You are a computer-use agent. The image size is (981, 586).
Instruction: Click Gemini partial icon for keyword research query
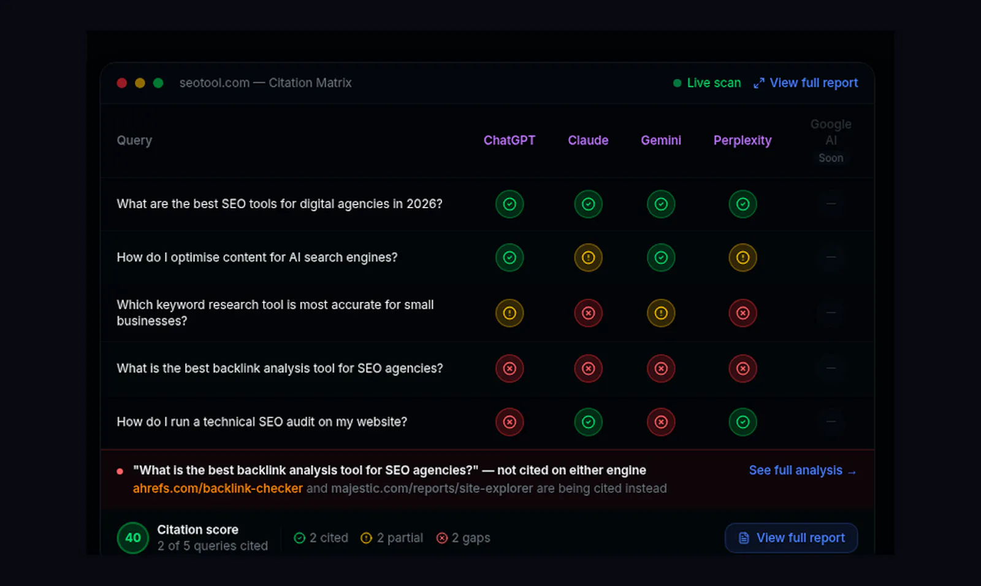(661, 313)
